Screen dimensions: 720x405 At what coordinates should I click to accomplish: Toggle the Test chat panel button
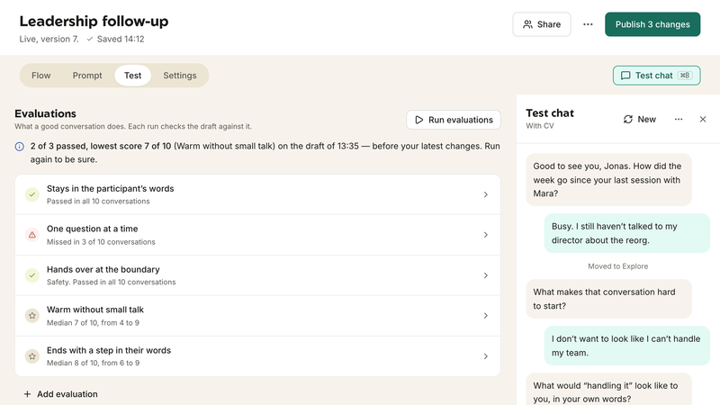(x=656, y=76)
